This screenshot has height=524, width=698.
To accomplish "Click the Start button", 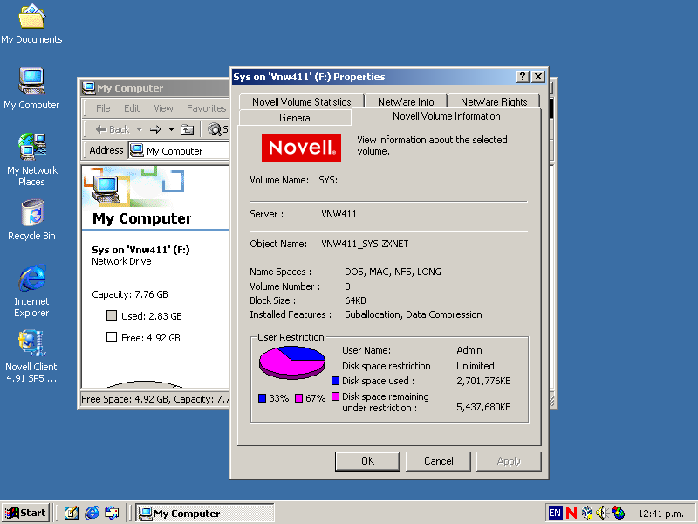I will pyautogui.click(x=25, y=513).
